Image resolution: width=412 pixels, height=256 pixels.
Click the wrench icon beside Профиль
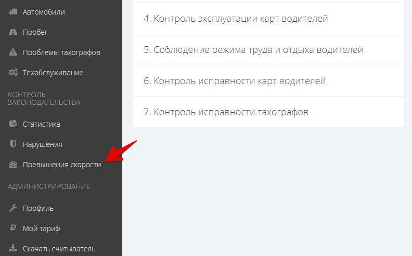pos(13,208)
